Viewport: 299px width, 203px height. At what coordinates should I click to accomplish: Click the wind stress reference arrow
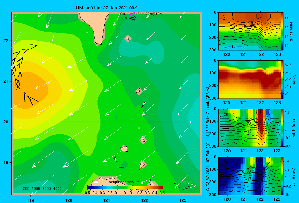(x=184, y=186)
